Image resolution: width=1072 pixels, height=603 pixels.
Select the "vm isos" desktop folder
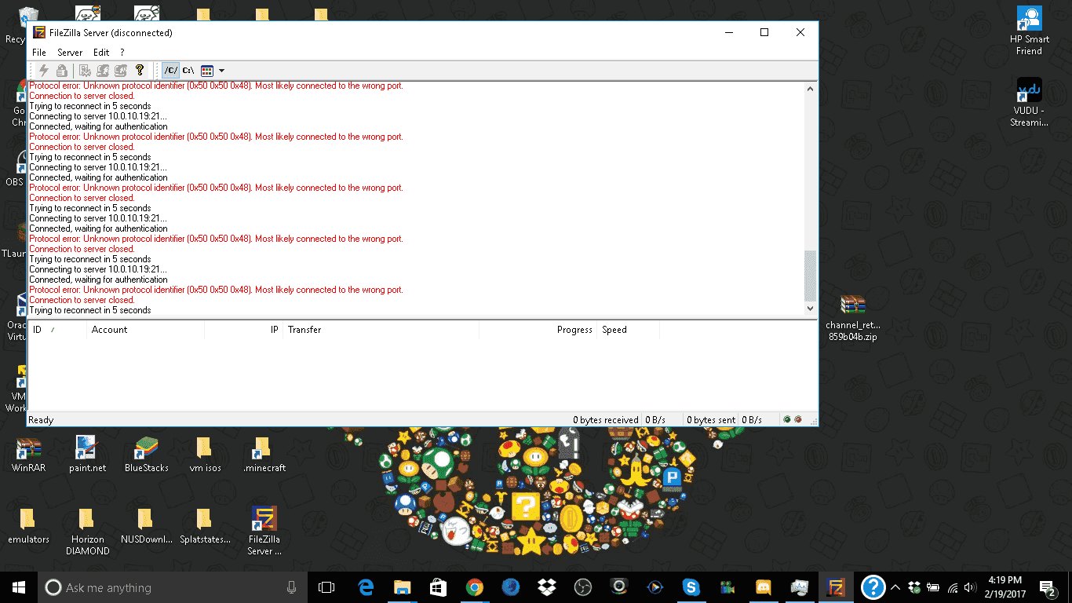(205, 455)
